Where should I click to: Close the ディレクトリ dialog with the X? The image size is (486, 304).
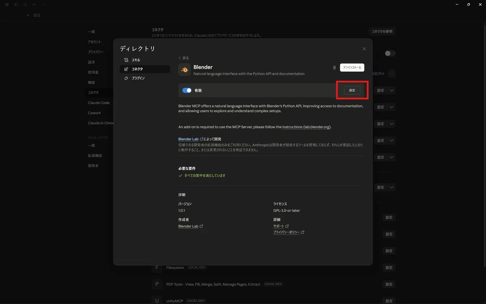[364, 49]
